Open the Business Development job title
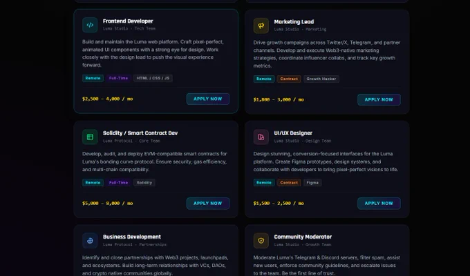The image size is (470, 276). pos(132,237)
